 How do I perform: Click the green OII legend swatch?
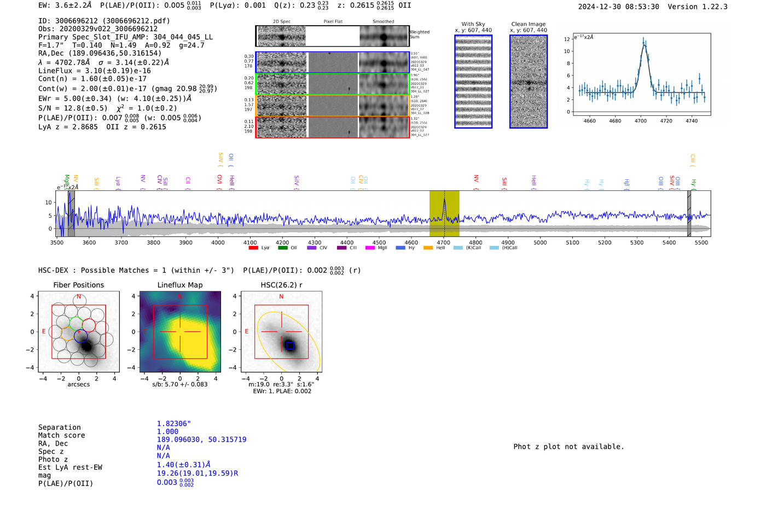tap(282, 248)
